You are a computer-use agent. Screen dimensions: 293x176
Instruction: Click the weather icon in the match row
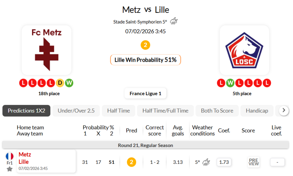point(206,162)
